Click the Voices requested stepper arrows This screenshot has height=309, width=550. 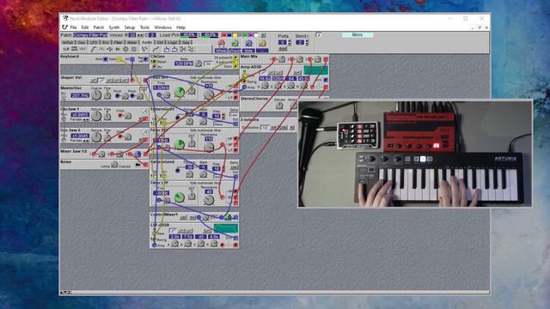(x=140, y=35)
